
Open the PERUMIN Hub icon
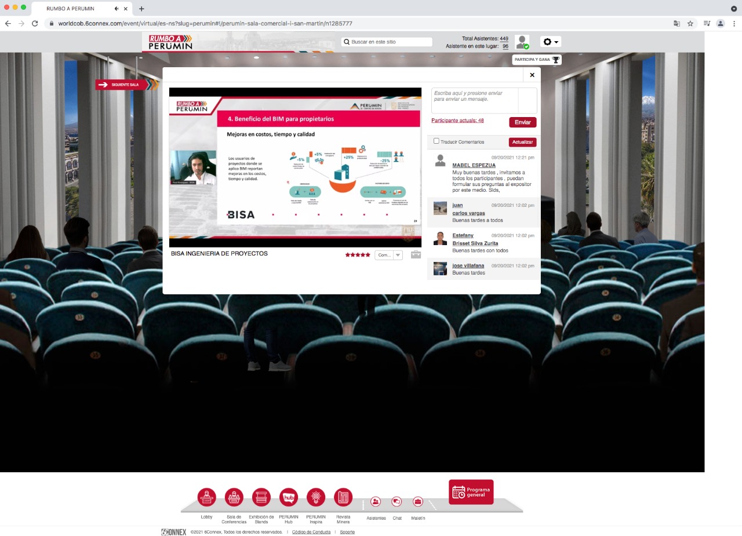click(x=289, y=497)
